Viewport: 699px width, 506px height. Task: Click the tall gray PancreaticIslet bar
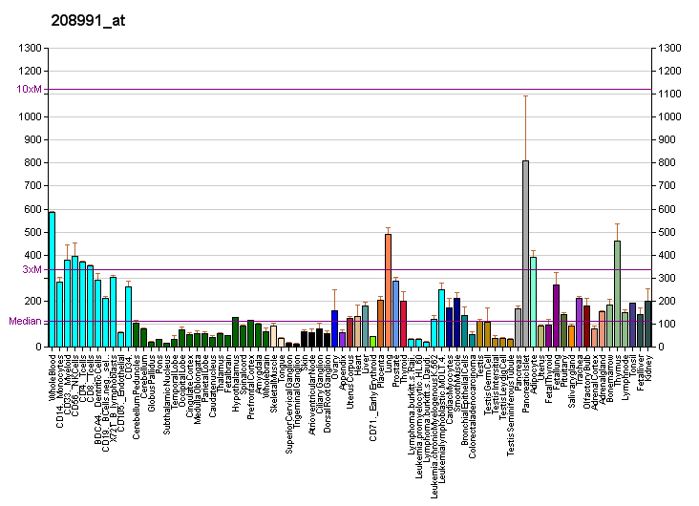(525, 253)
